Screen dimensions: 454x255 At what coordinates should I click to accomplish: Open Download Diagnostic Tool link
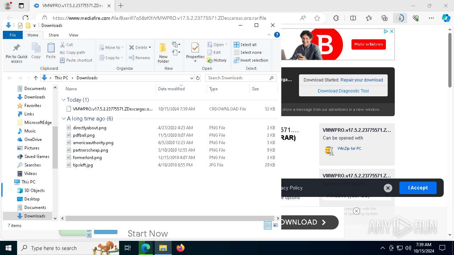click(x=343, y=91)
